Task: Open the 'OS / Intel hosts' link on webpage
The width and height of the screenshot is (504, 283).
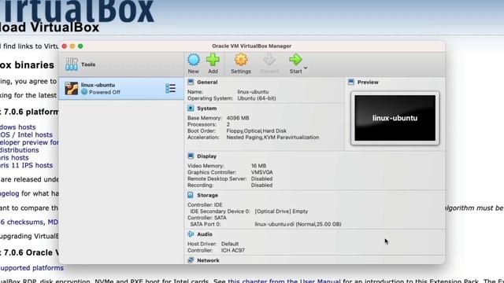Action: point(26,134)
